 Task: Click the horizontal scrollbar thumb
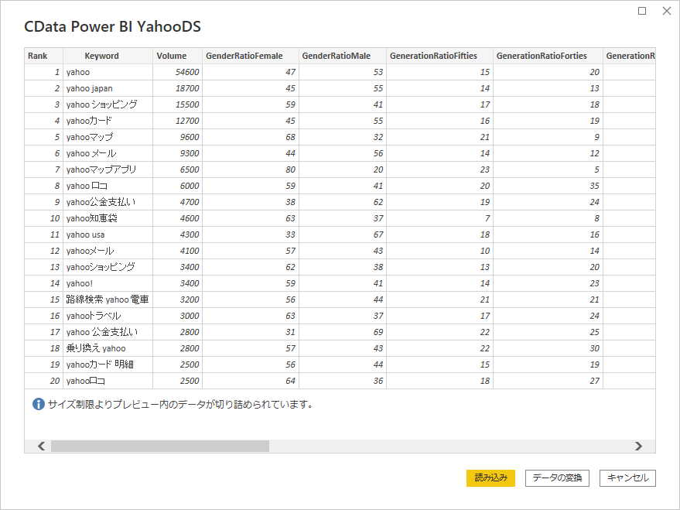[x=160, y=446]
